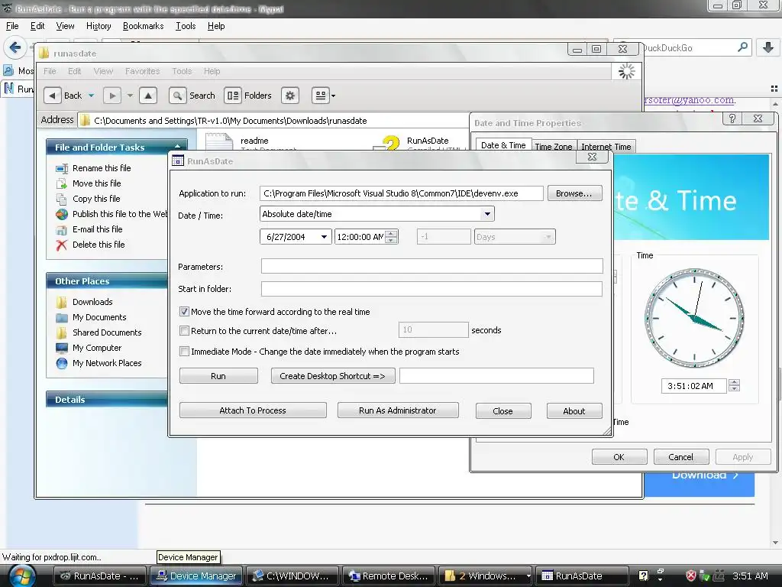Open Device Manager from the taskbar
This screenshot has width=782, height=587.
(196, 576)
